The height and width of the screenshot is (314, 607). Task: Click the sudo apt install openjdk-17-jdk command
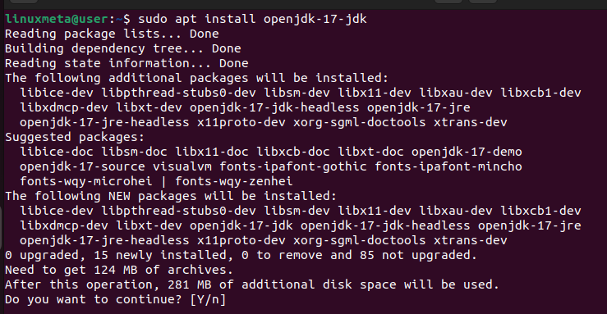pyautogui.click(x=252, y=19)
